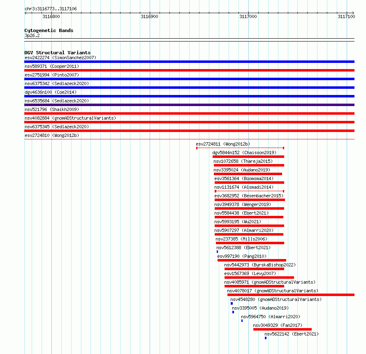Select the purple bar under nsv6535684
Viewport: 366px width, 354px height.
tap(189, 105)
